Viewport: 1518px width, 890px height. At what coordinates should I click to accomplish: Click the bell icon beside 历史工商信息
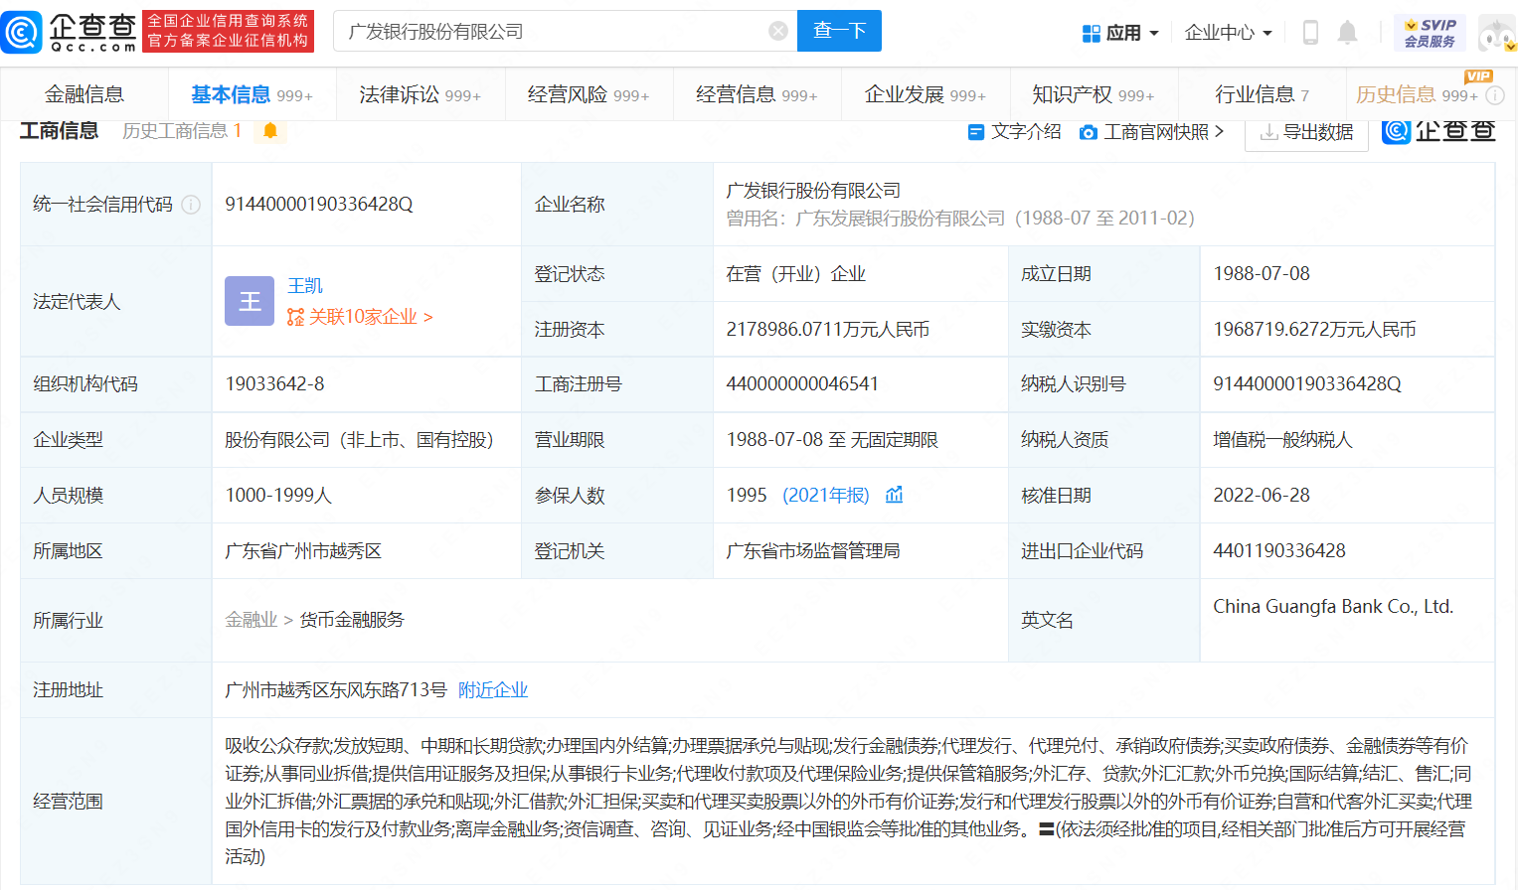tap(268, 130)
